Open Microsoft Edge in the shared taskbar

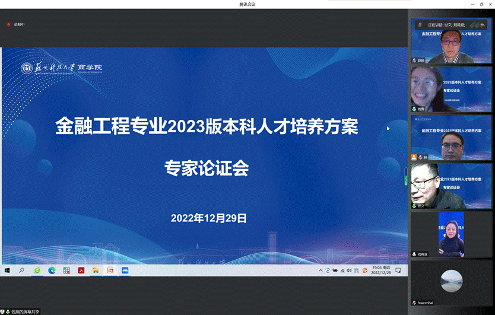(52, 271)
